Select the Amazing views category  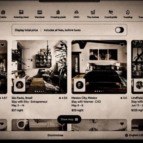[21, 14]
